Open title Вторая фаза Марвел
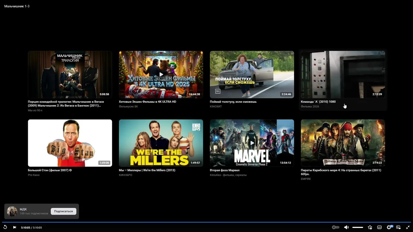 225,170
